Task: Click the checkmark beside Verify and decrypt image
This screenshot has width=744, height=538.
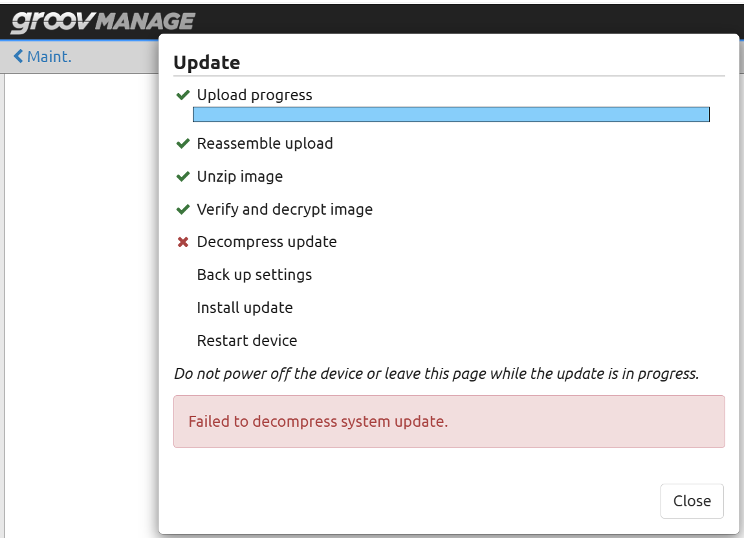Action: click(x=183, y=210)
